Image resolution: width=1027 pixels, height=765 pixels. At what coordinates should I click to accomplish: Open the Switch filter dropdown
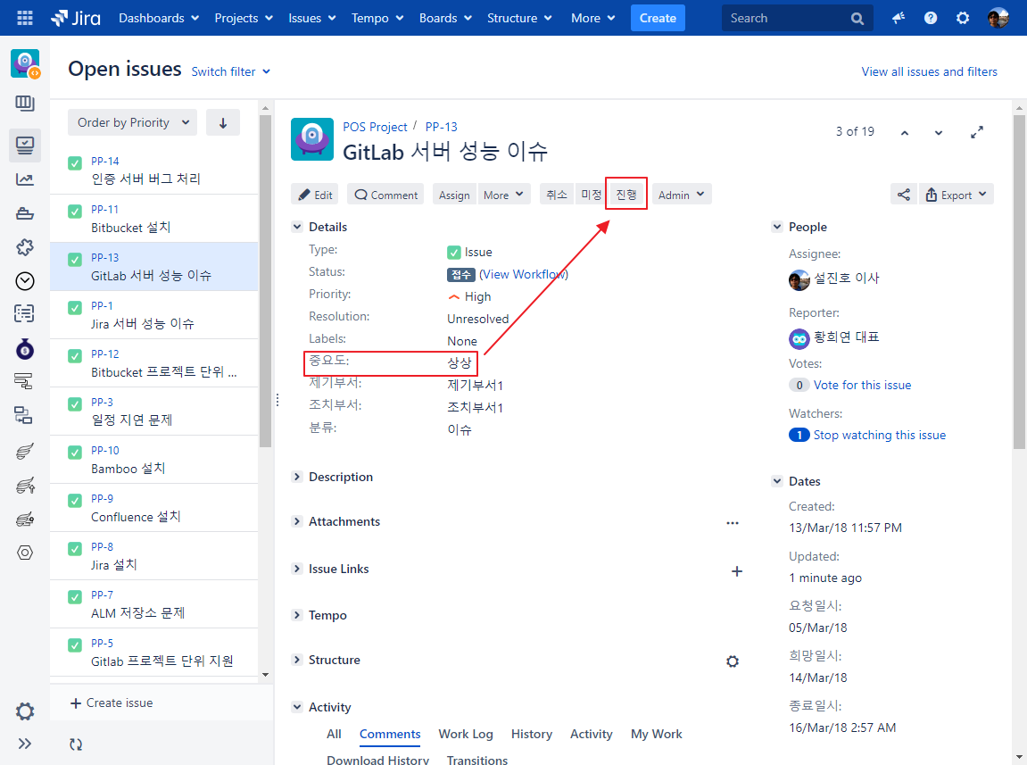[230, 71]
